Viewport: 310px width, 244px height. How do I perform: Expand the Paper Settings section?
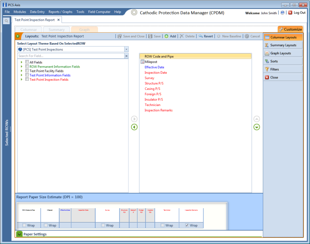pyautogui.click(x=19, y=234)
